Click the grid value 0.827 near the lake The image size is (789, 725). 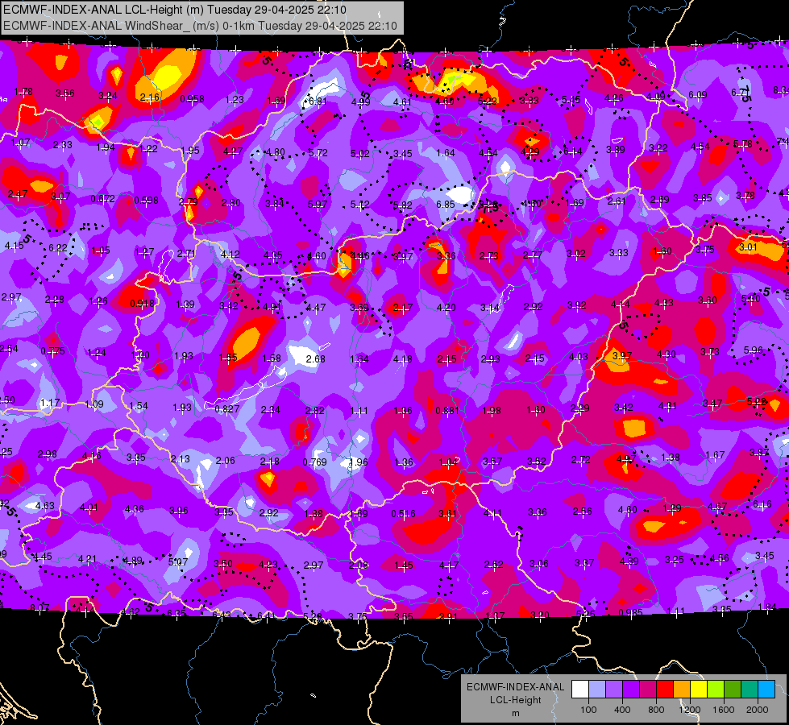(x=227, y=408)
